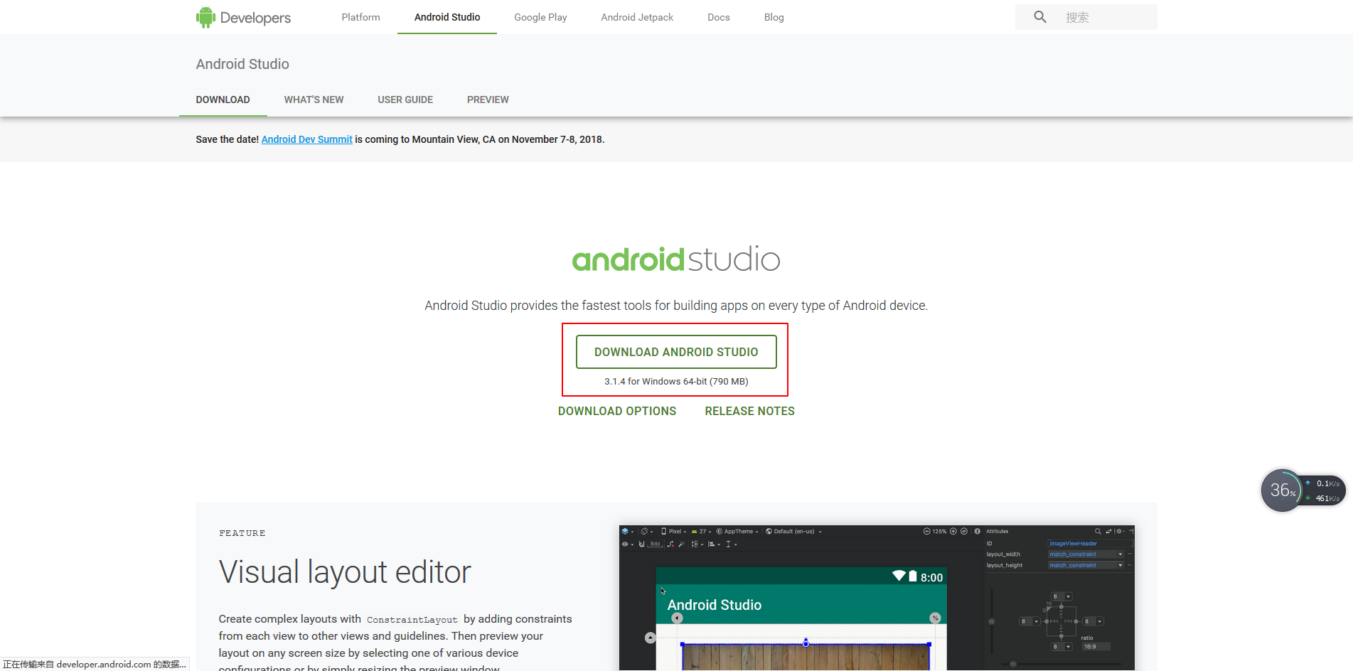Click the 36% network speed widget
Image resolution: width=1353 pixels, height=671 pixels.
click(x=1303, y=490)
